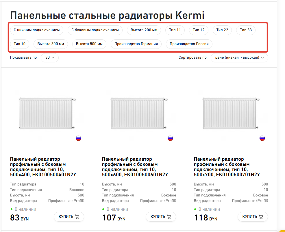Screen dimensions: 285x232
Task: Click the cart icon on 118 BYN product
Action: (261, 216)
